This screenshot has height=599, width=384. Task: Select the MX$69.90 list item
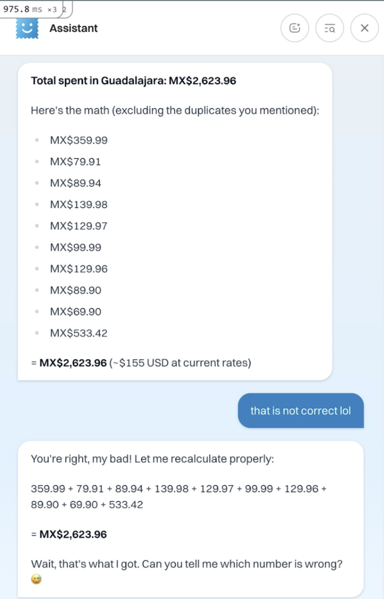[x=76, y=312]
